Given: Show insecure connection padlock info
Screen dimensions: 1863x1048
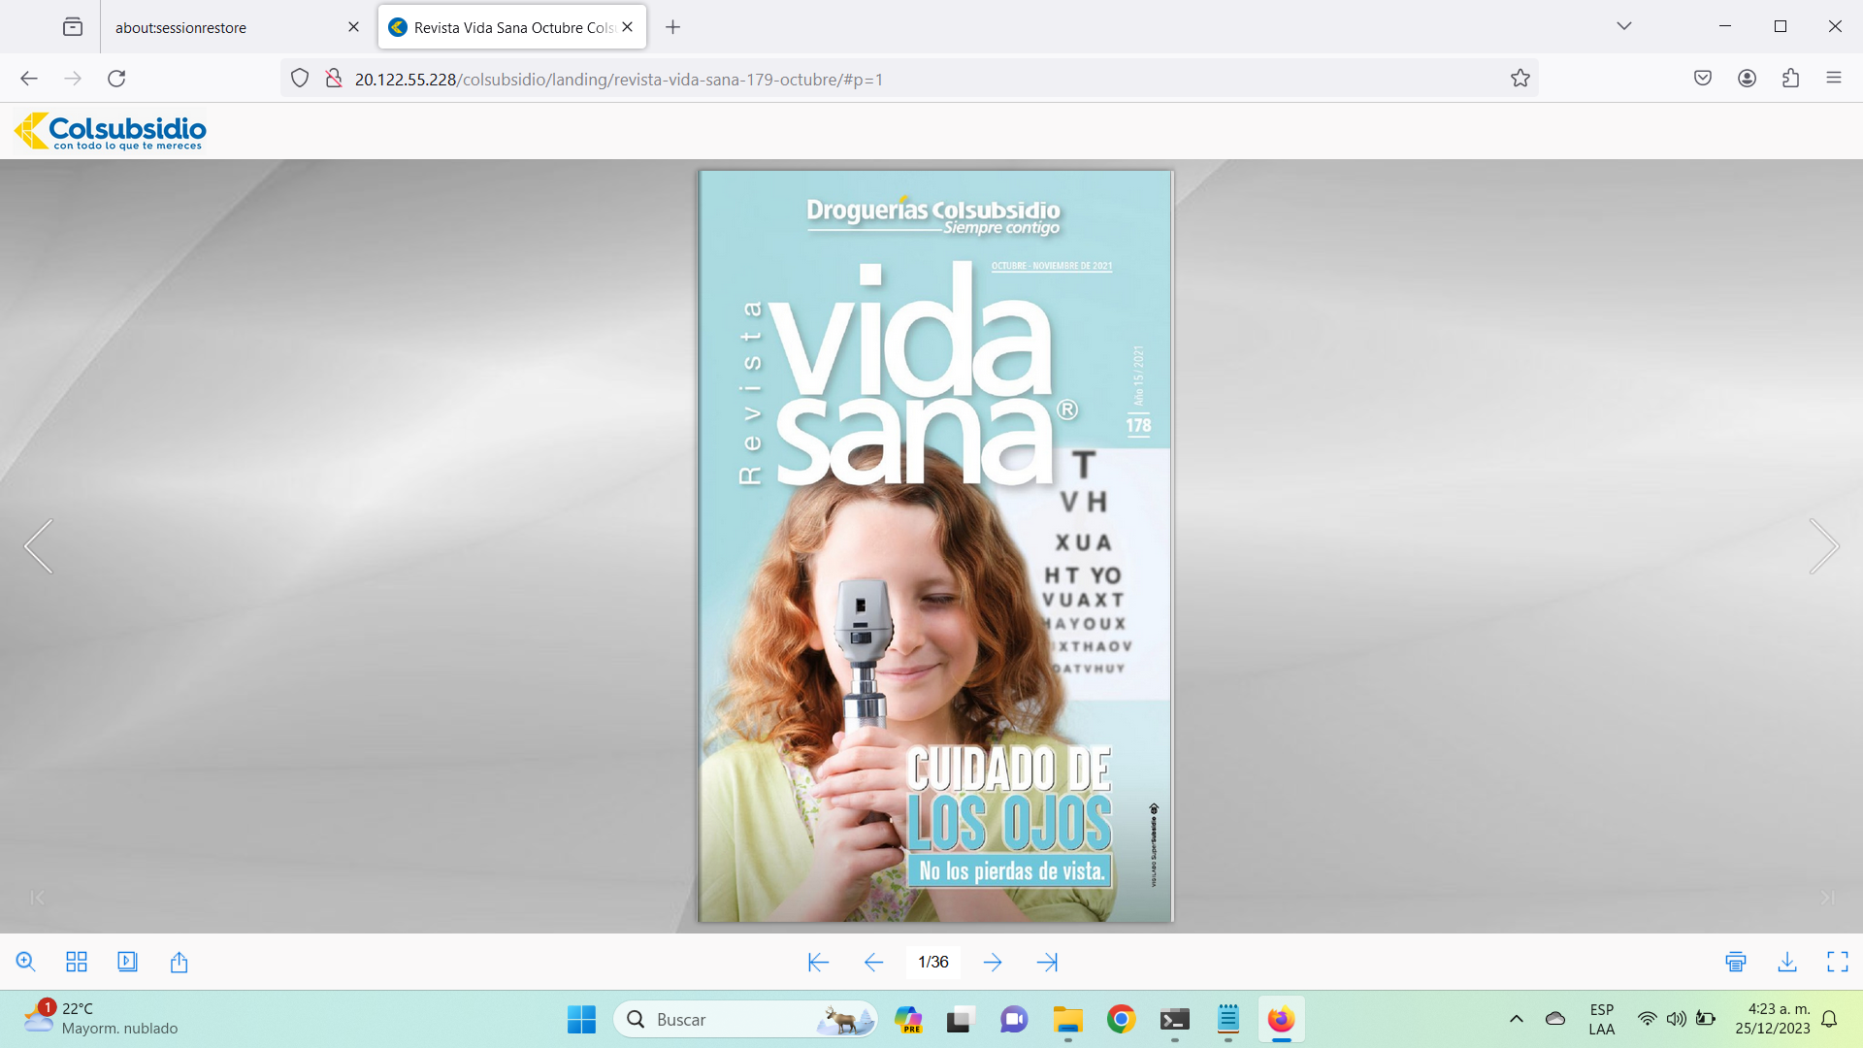Looking at the screenshot, I should coord(333,79).
